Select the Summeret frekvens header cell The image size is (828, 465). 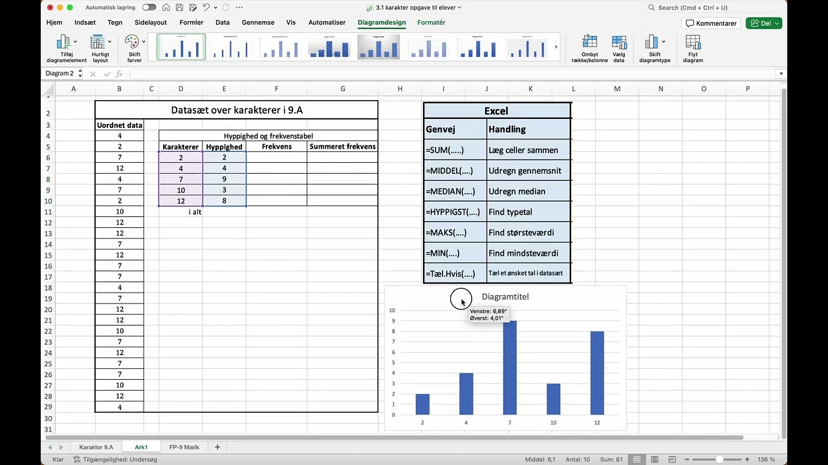click(x=342, y=147)
